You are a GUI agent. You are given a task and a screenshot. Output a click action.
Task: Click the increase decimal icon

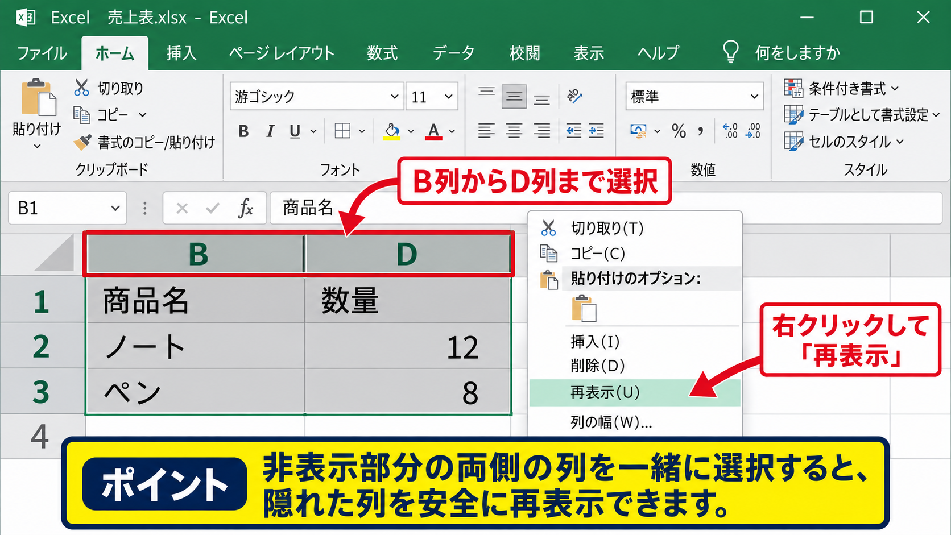[730, 131]
